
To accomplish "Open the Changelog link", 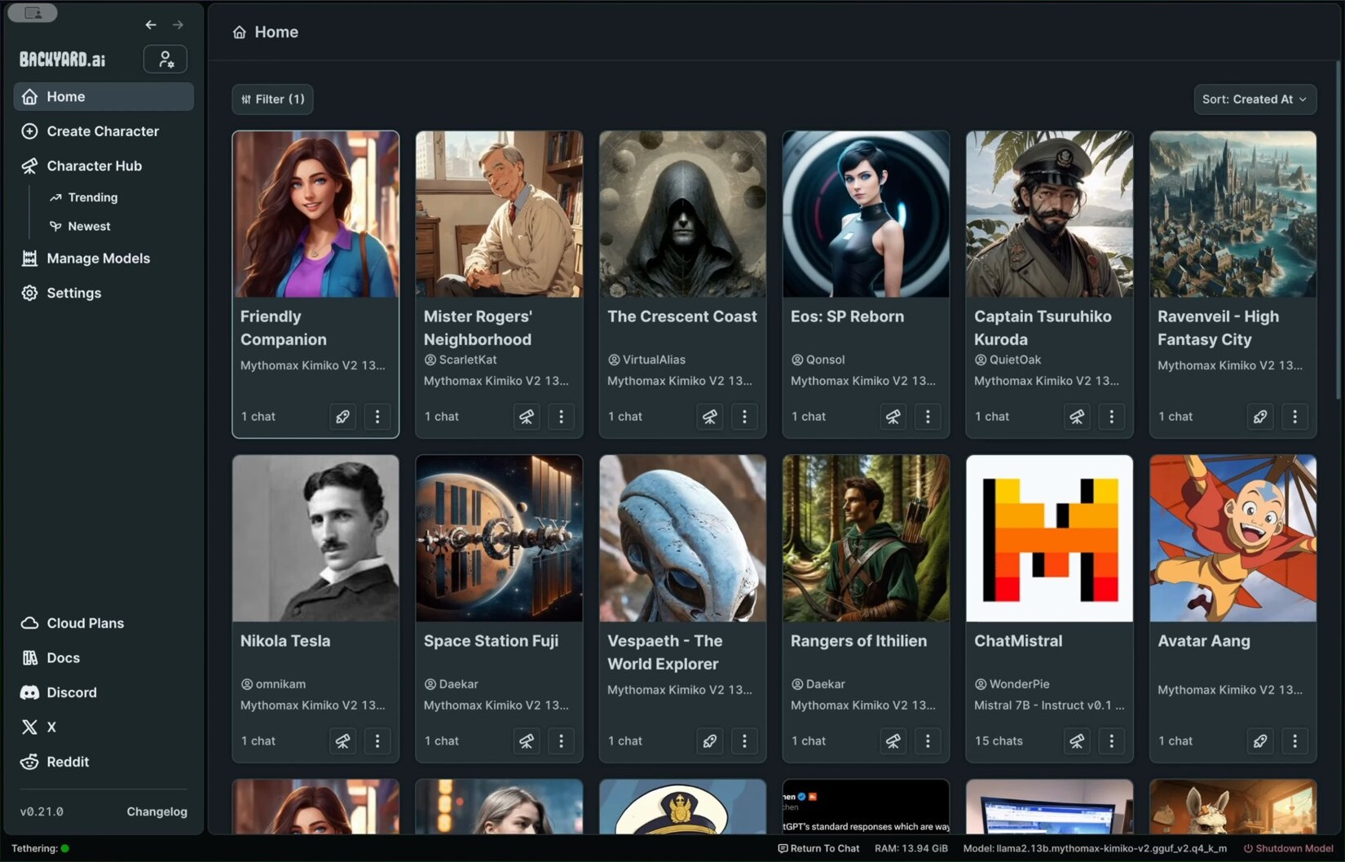I will coord(157,811).
